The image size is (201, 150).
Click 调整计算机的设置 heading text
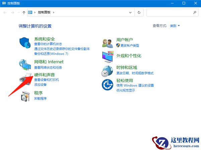pos(35,26)
